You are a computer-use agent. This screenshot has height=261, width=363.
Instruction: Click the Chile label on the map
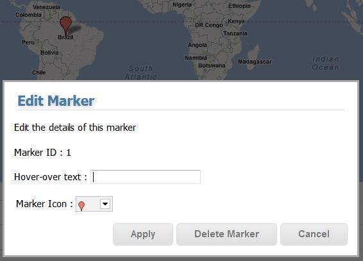pos(39,72)
